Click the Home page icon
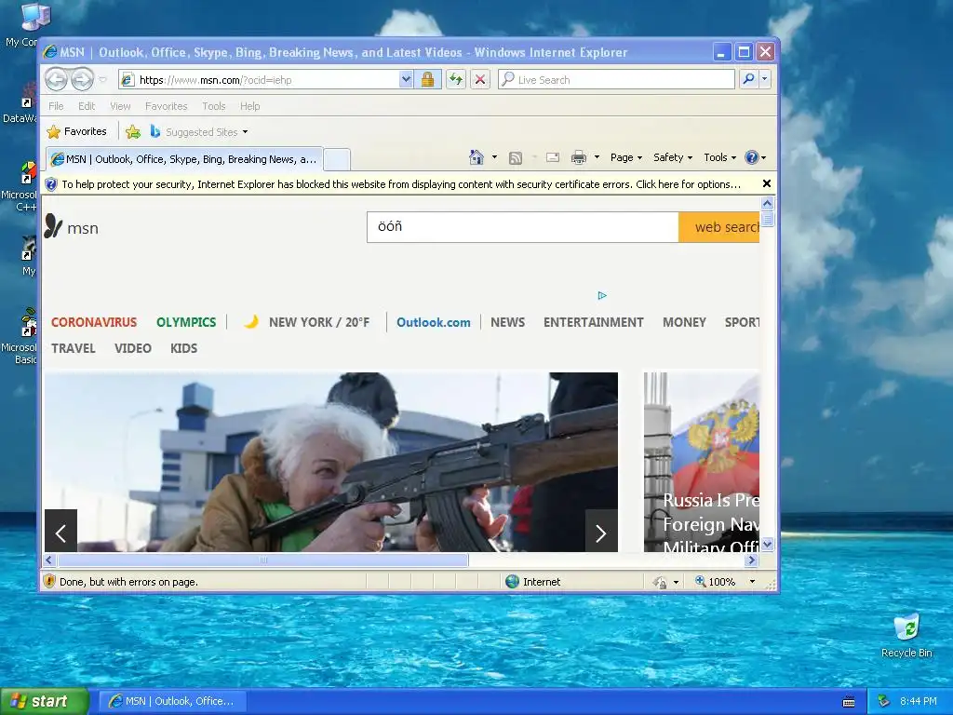Image resolution: width=953 pixels, height=715 pixels. tap(476, 157)
